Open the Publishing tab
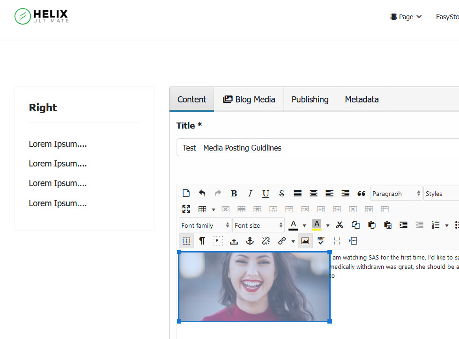This screenshot has width=459, height=339. click(x=310, y=99)
